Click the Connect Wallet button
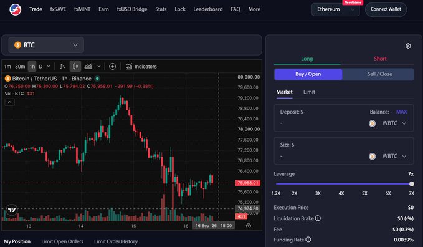The width and height of the screenshot is (423, 247). coord(386,9)
